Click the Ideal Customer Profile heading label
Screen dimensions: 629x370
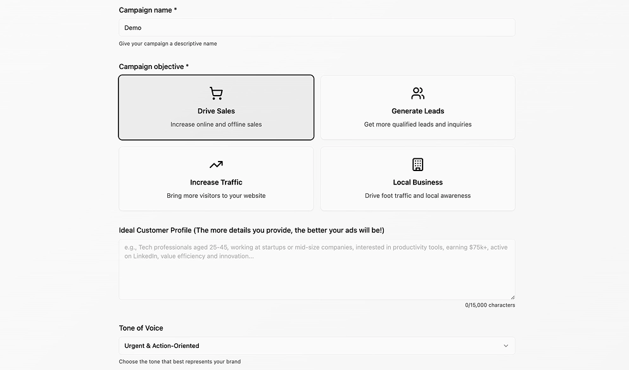251,230
